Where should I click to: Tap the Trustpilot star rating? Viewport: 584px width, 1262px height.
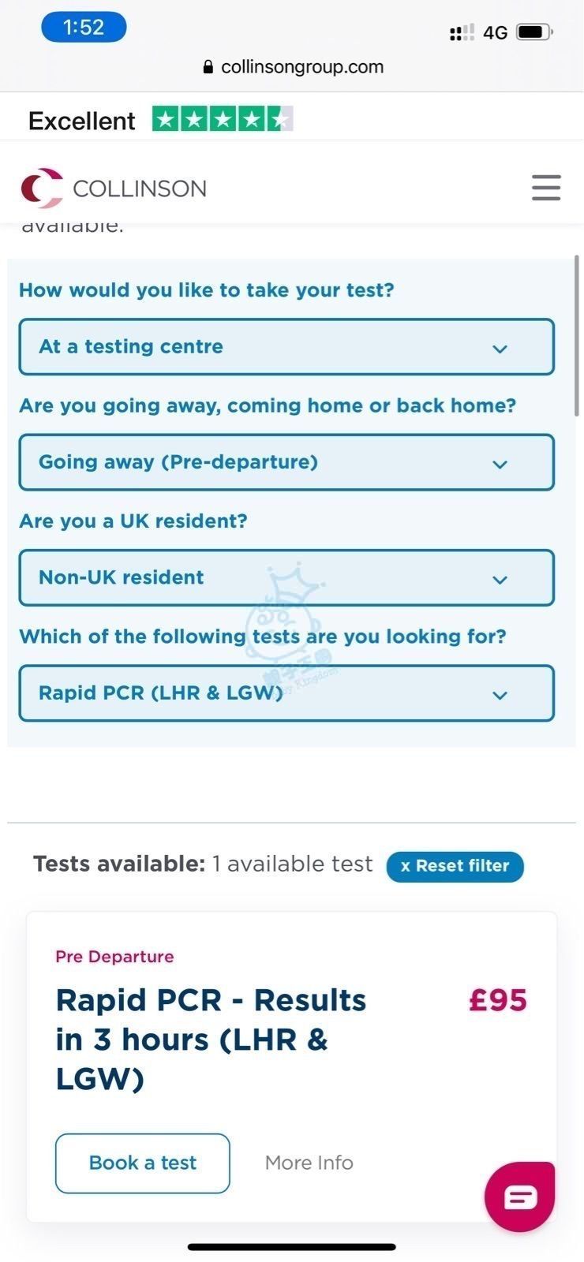point(223,119)
